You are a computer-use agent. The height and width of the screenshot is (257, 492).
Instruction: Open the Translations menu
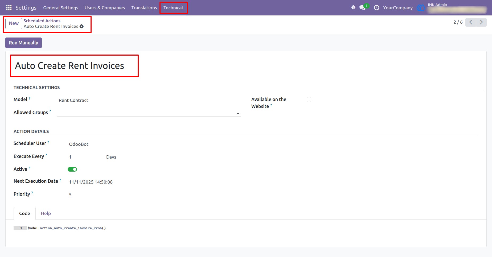click(x=144, y=8)
